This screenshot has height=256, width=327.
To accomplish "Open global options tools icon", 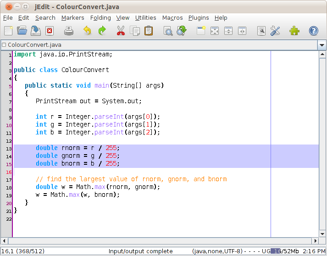I will click(x=275, y=31).
